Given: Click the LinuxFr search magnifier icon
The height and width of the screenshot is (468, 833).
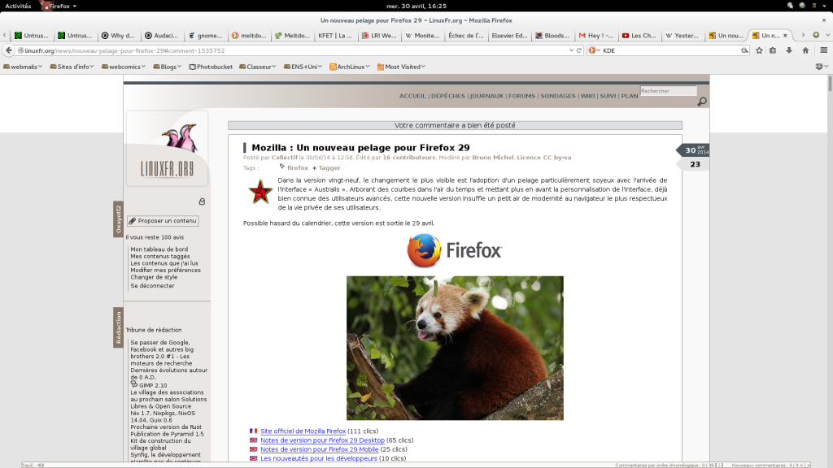Looking at the screenshot, I should (702, 102).
